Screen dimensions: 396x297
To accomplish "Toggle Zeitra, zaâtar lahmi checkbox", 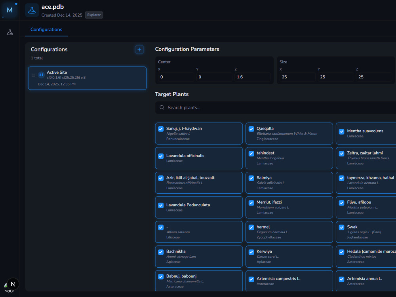I will pos(341,154).
